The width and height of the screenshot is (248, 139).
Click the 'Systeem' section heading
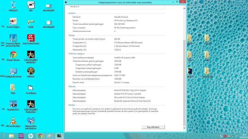point(72,13)
